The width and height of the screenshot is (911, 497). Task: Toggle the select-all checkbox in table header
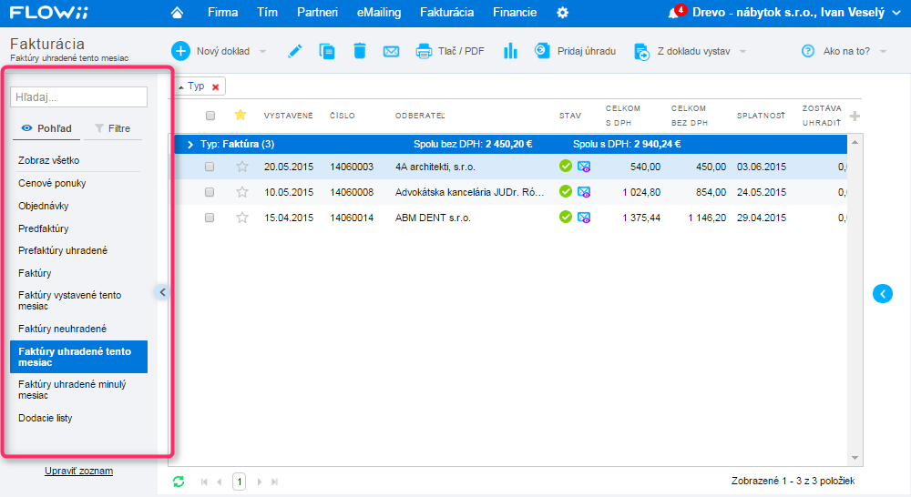210,116
